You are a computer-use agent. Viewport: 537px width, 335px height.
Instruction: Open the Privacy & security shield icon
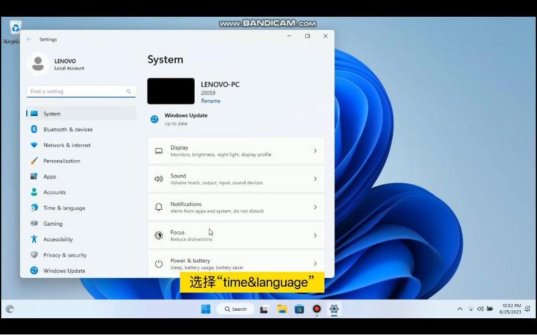point(34,255)
